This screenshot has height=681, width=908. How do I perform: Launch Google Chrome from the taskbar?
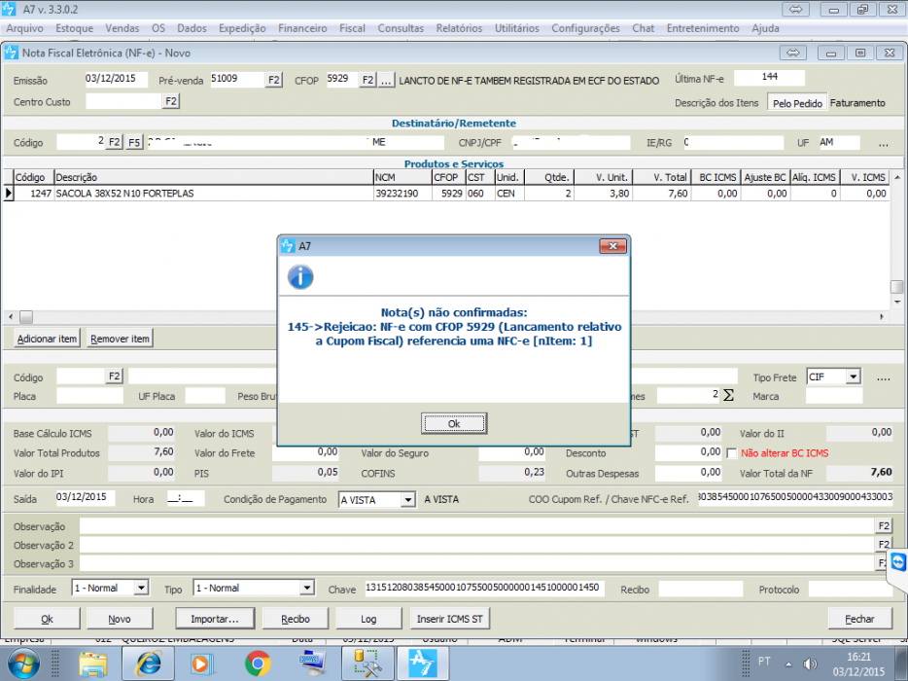coord(258,663)
